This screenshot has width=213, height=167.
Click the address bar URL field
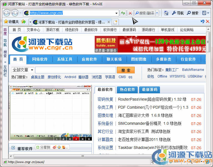coord(71,13)
